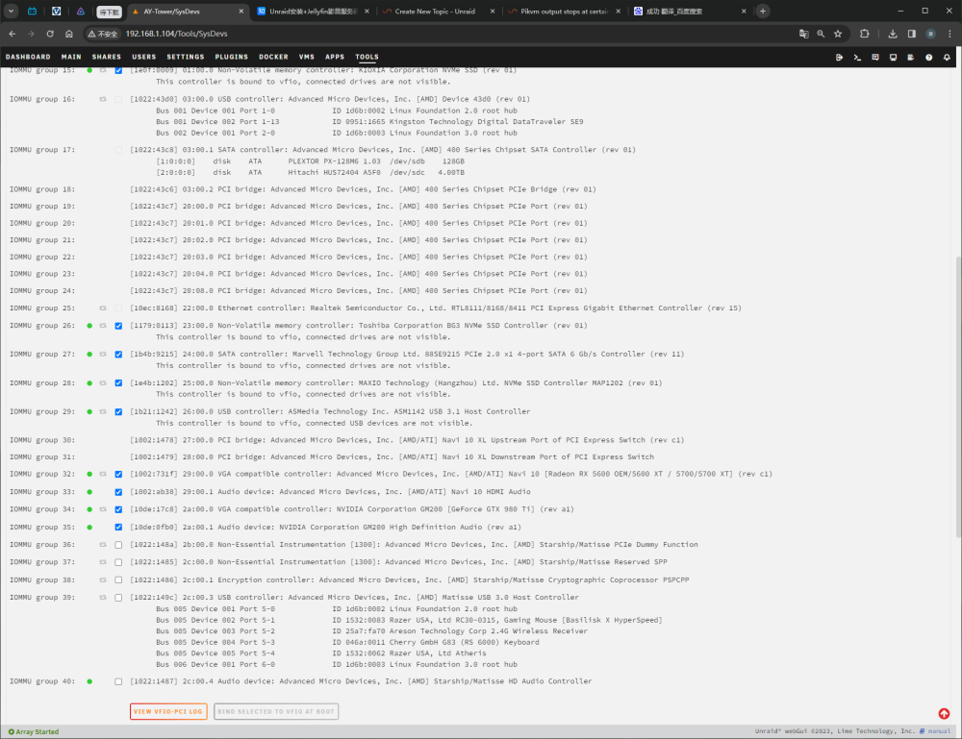
Task: Uncheck IOMMU group 34 GTX 980 Ti checkbox
Action: point(118,510)
